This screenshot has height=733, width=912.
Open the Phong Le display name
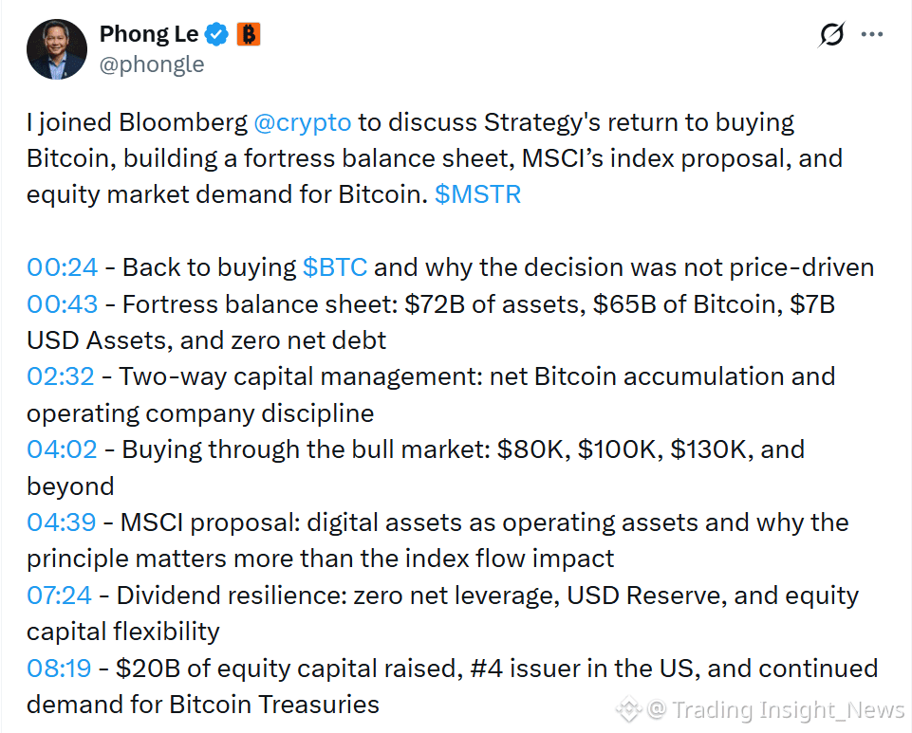149,34
